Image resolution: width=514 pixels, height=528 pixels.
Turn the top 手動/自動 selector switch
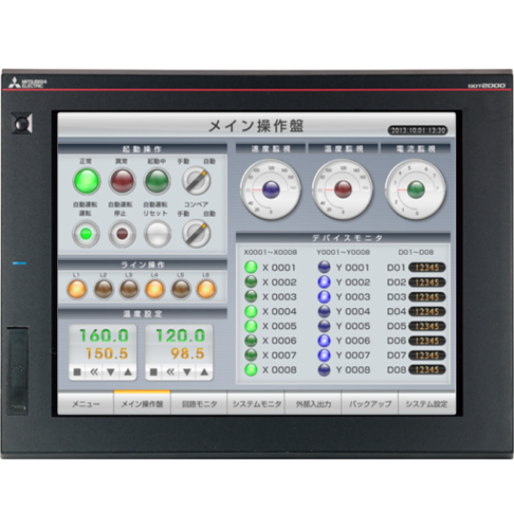click(196, 181)
